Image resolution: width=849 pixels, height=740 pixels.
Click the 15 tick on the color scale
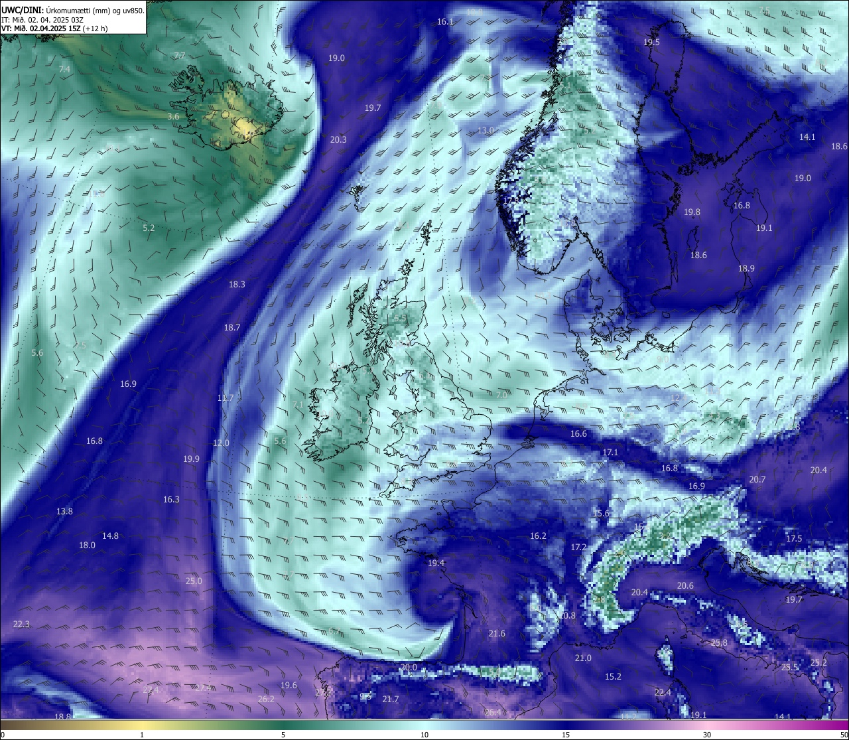(x=566, y=735)
